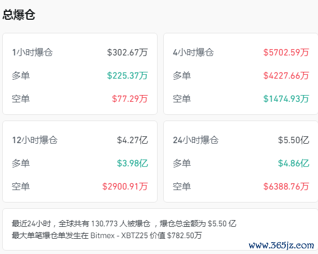Viewport: 318px width, 254px height.
Task: Open the www.365jz.com watermark link
Action: click(x=281, y=246)
